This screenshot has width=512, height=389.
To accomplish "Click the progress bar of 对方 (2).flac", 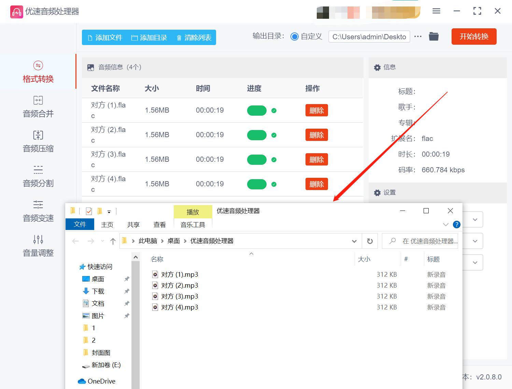I will (257, 135).
